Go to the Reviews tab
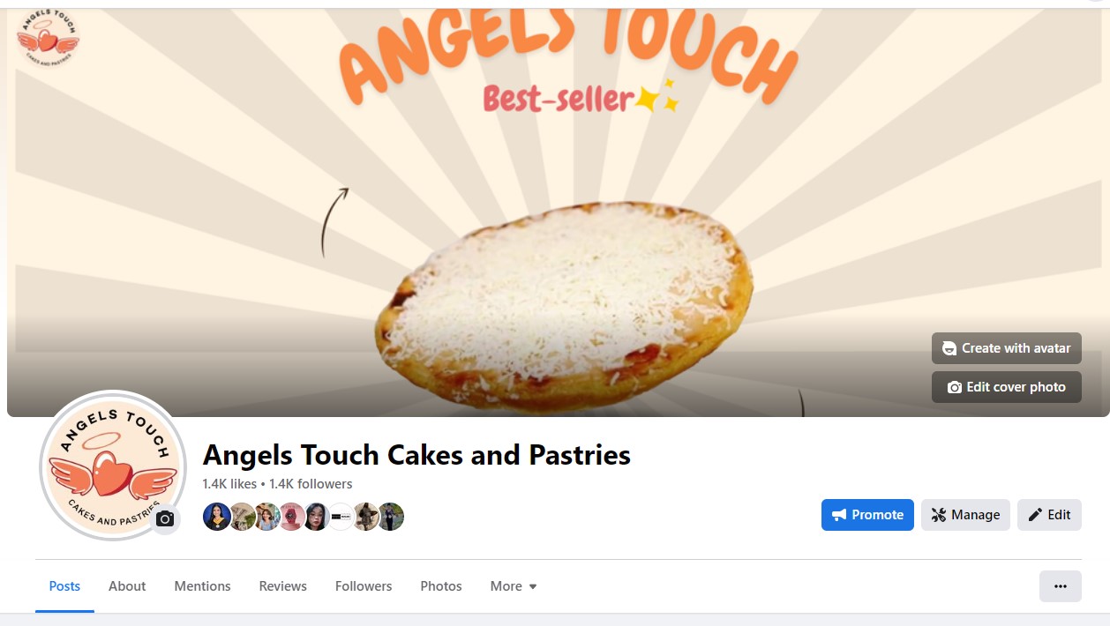 coord(283,586)
